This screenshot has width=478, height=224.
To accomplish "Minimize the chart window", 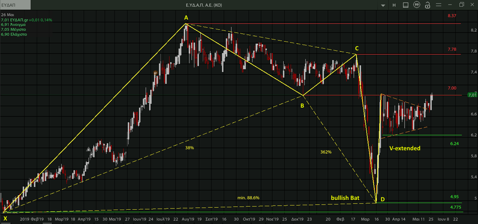I will point(450,5).
